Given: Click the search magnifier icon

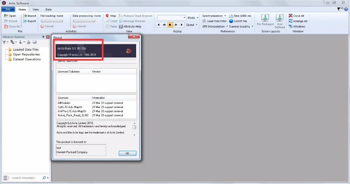Looking at the screenshot, I should coord(44,178).
